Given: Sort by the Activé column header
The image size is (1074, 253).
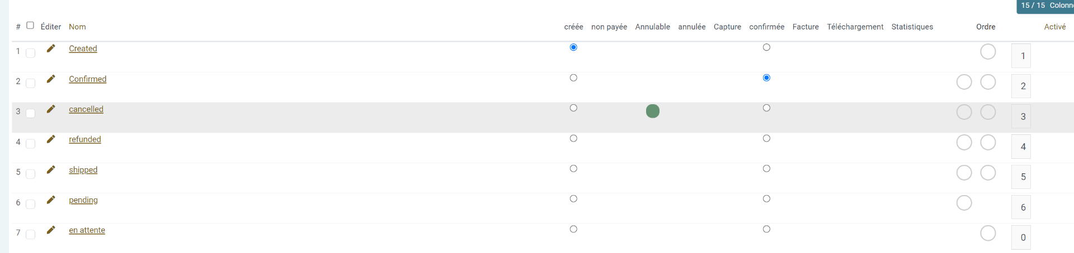Looking at the screenshot, I should click(x=1054, y=27).
